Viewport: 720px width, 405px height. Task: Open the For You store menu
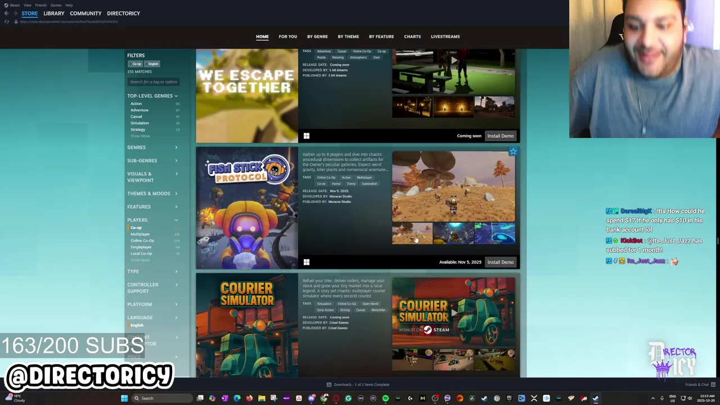point(288,37)
